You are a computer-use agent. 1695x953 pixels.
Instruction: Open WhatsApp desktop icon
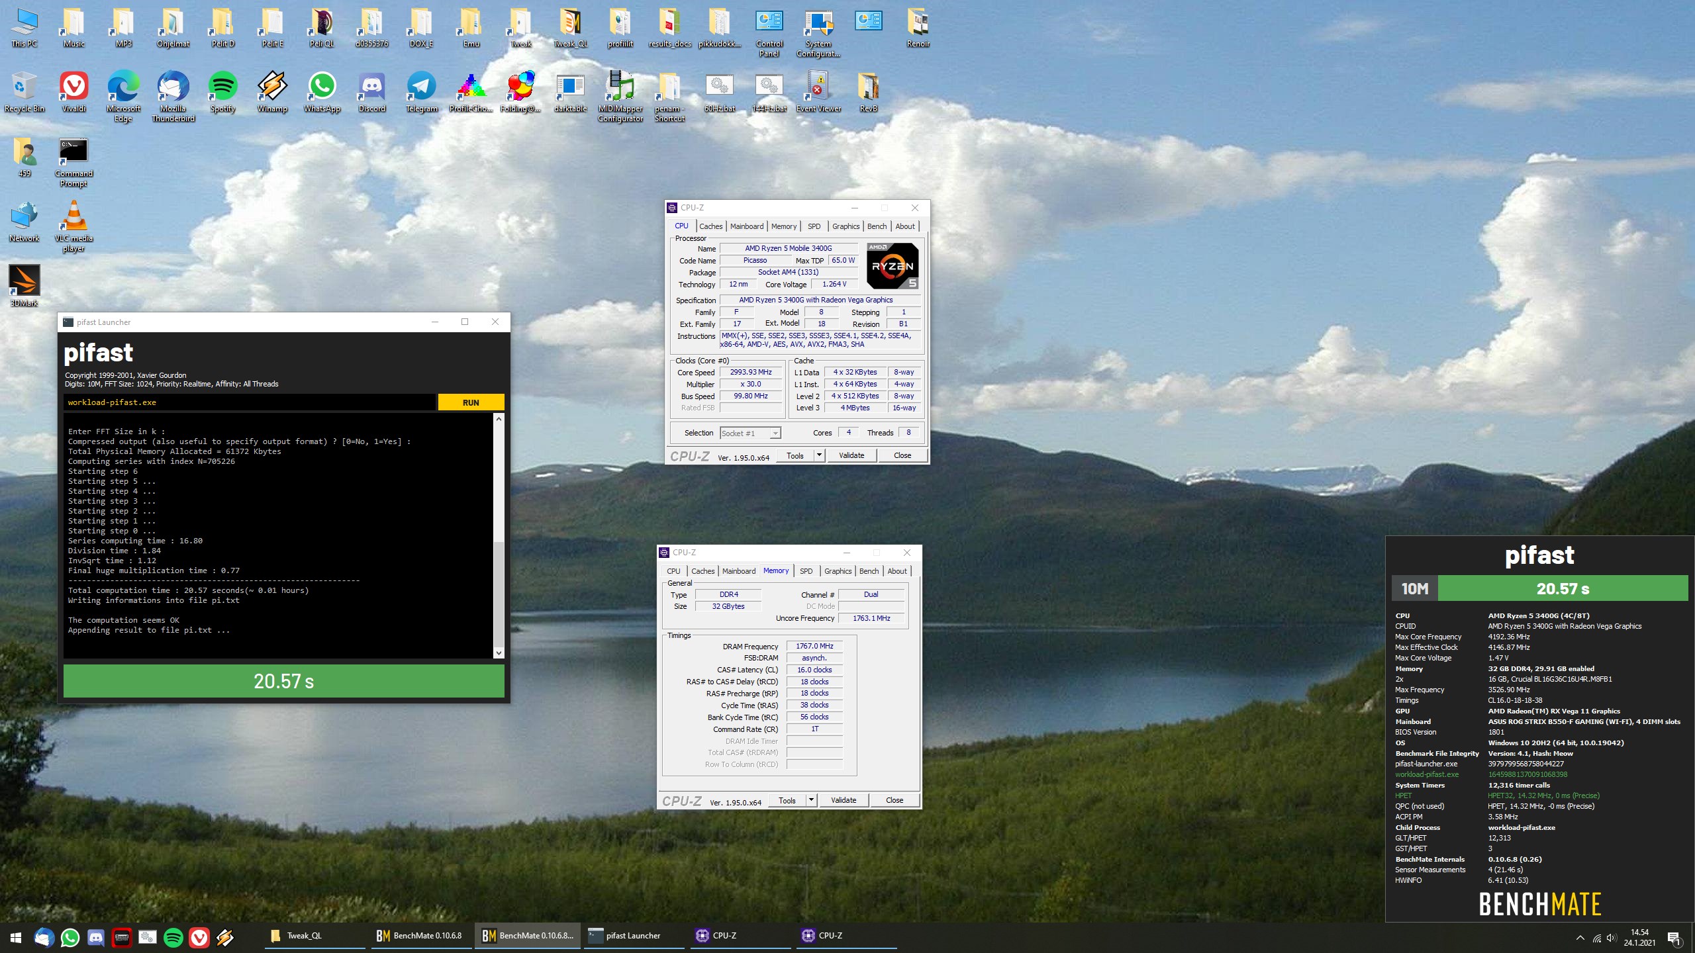322,92
